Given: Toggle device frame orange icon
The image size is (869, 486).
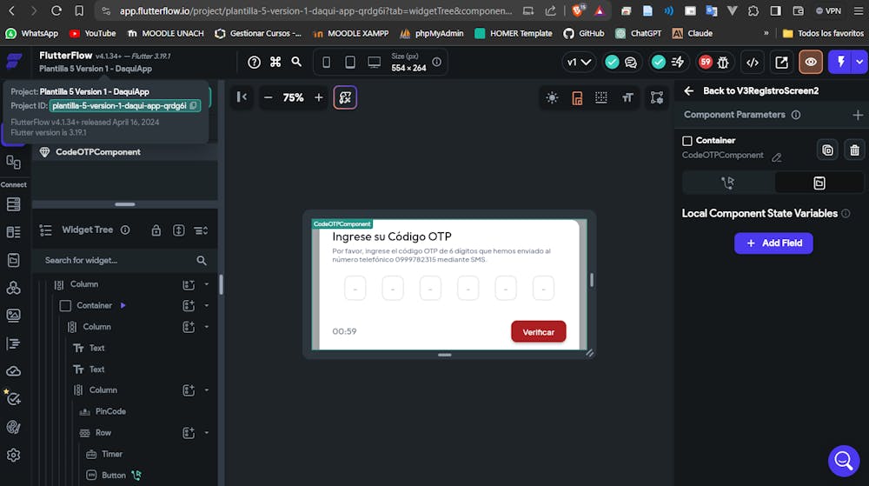Looking at the screenshot, I should [x=577, y=98].
